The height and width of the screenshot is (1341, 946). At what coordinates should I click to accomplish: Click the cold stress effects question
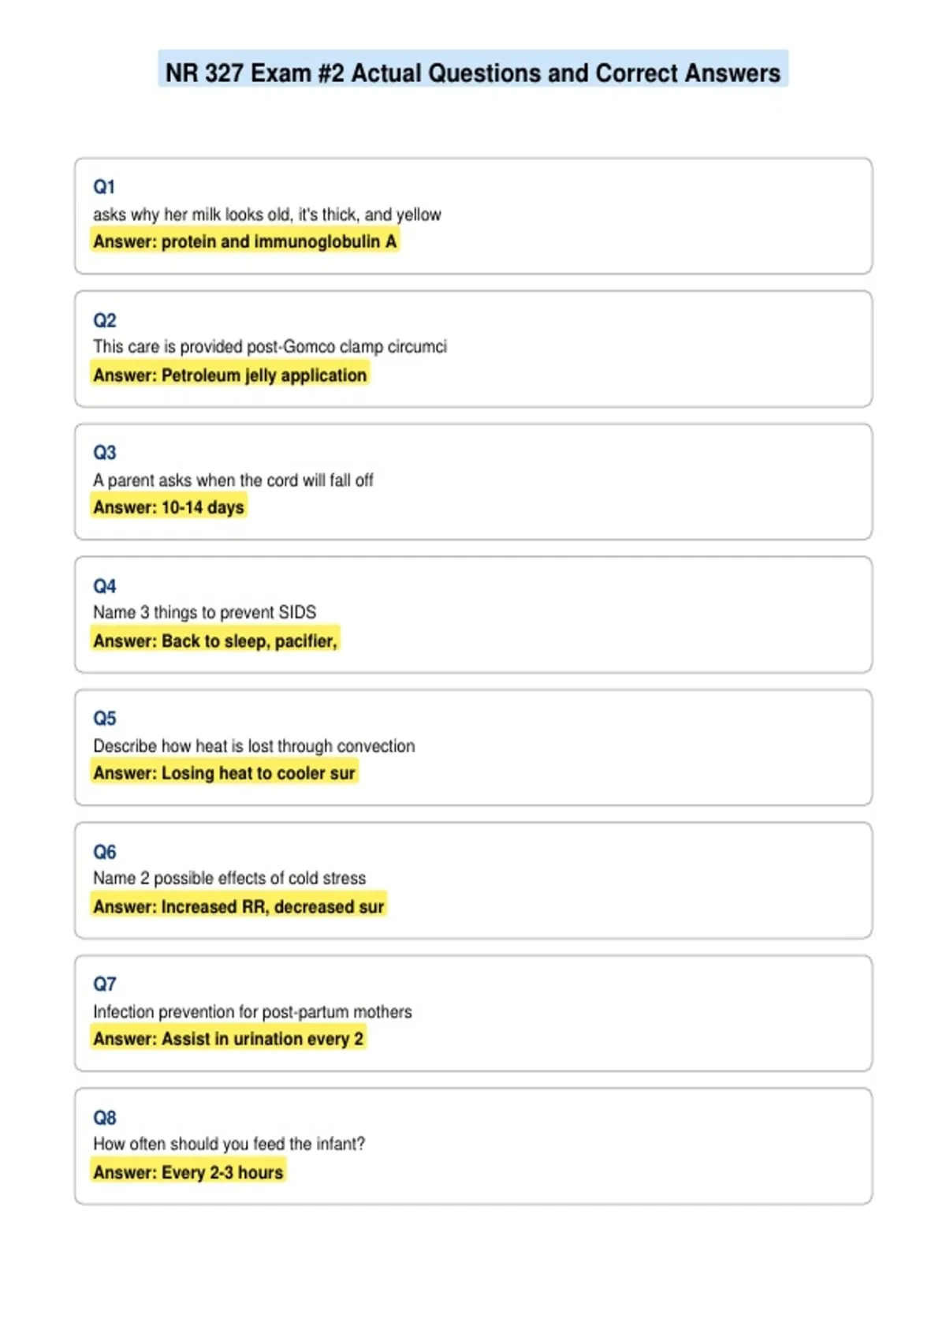tap(229, 878)
